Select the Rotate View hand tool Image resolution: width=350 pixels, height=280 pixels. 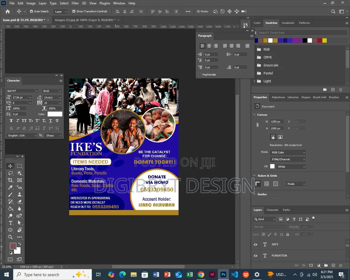(x=19, y=230)
